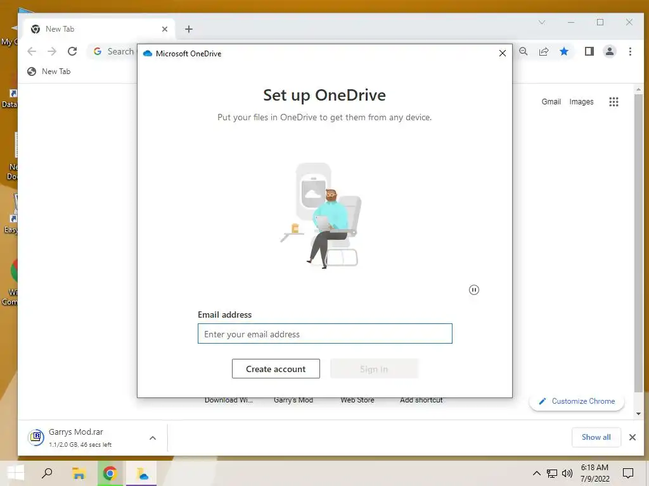Open Chrome three-dot menu

[x=630, y=51]
